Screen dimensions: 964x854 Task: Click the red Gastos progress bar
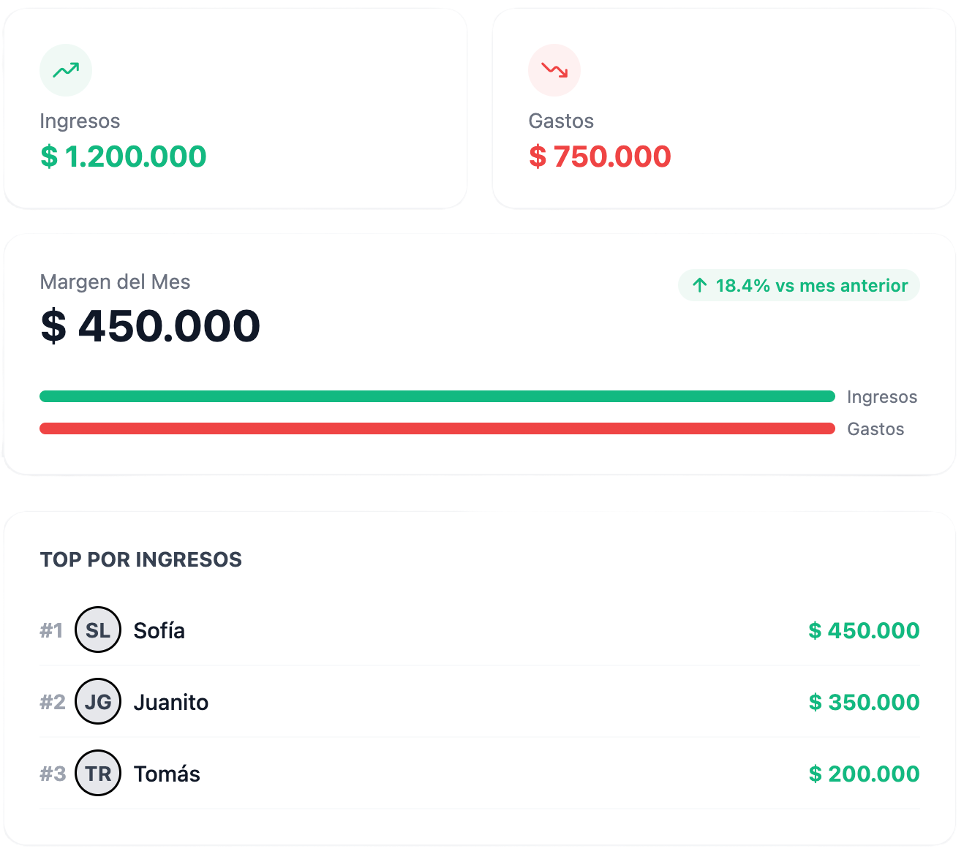tap(437, 428)
